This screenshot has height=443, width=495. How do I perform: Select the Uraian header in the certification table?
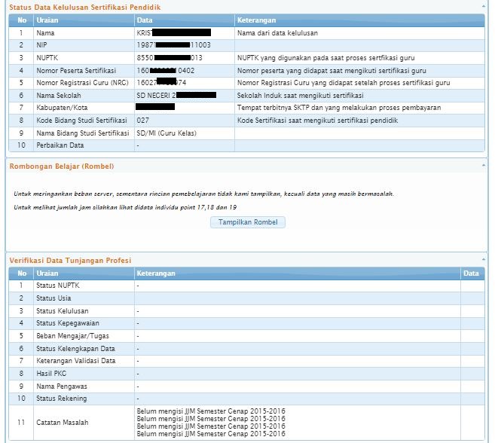(x=47, y=20)
